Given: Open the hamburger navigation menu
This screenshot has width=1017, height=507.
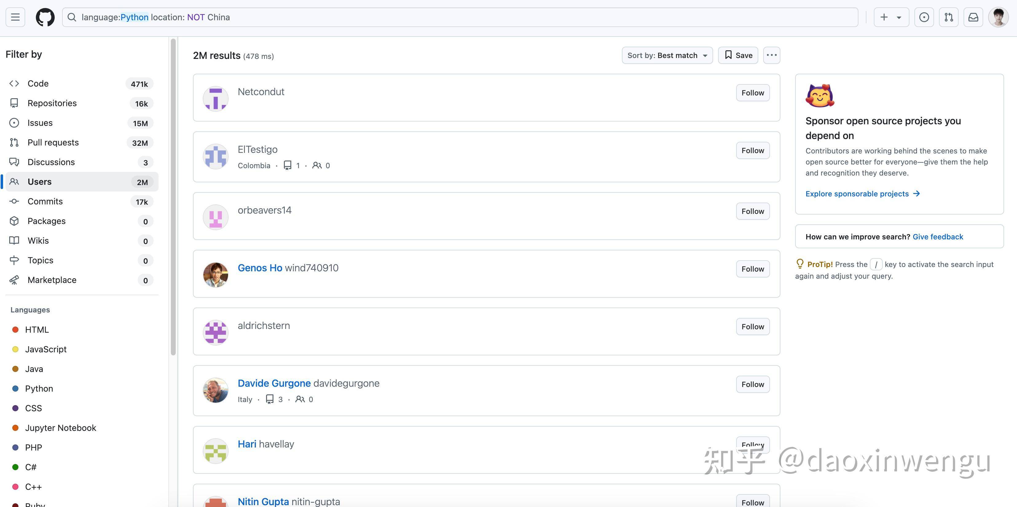Looking at the screenshot, I should (15, 17).
